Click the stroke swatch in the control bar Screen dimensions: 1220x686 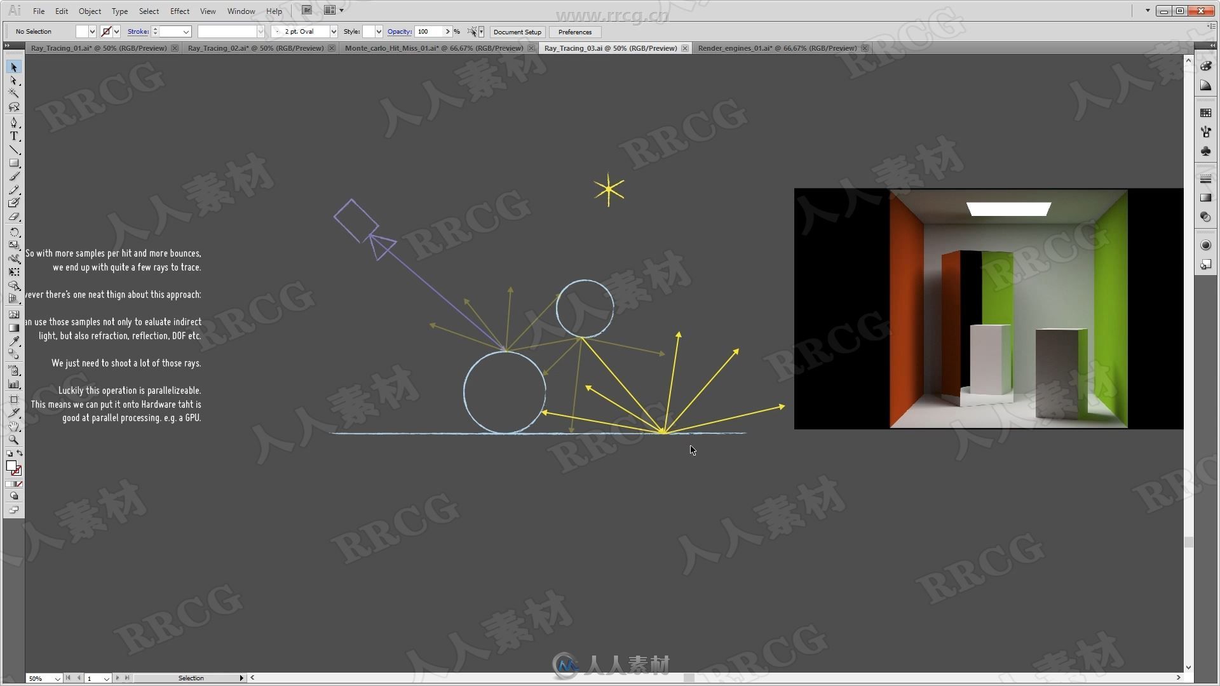click(106, 32)
